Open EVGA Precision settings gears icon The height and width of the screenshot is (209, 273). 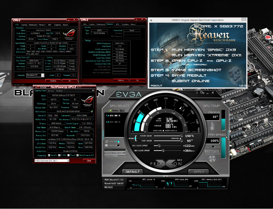coord(202,93)
